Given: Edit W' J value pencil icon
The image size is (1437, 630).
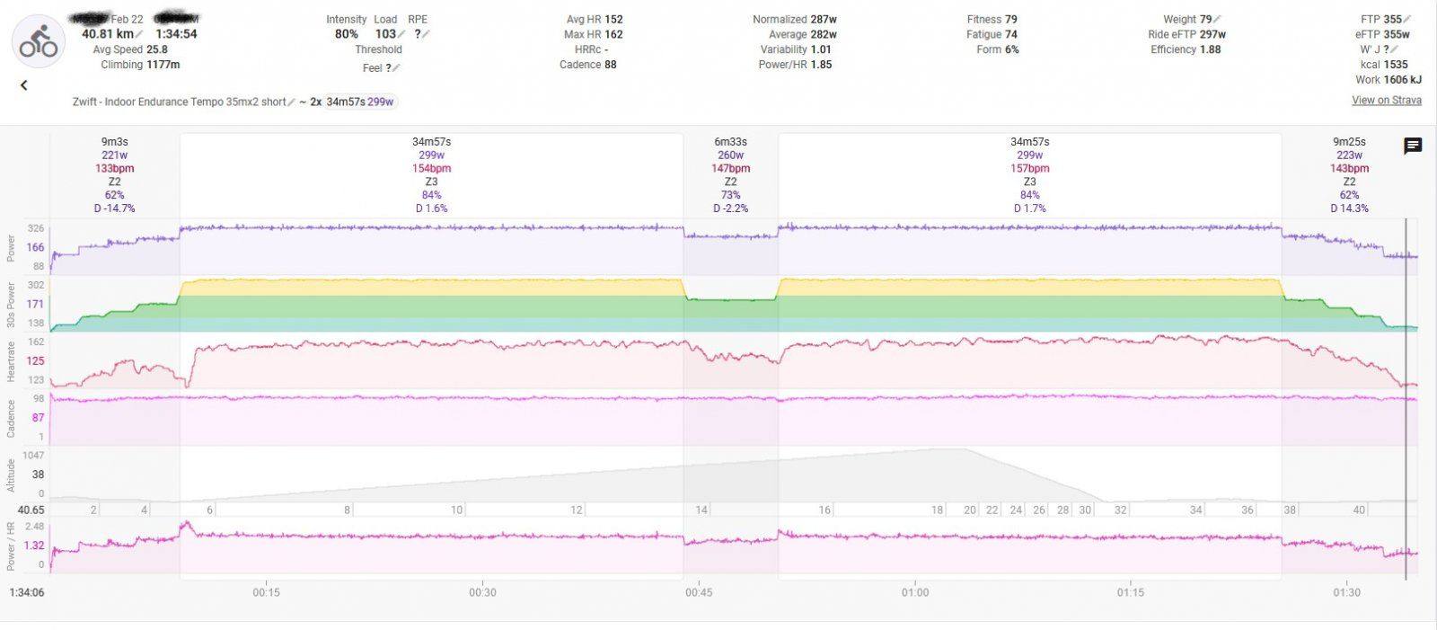Looking at the screenshot, I should 1394,49.
